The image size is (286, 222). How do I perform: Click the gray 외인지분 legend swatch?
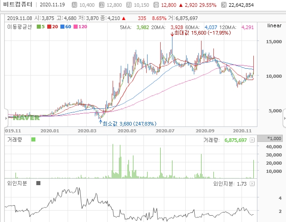point(38,183)
